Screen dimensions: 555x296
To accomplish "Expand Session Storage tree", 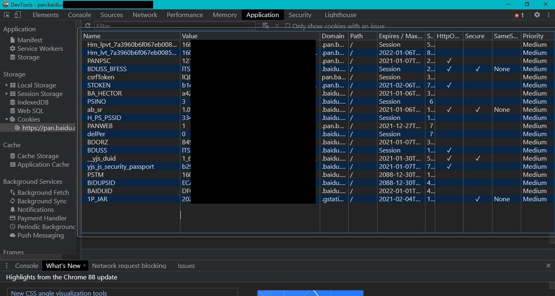I will coord(7,94).
